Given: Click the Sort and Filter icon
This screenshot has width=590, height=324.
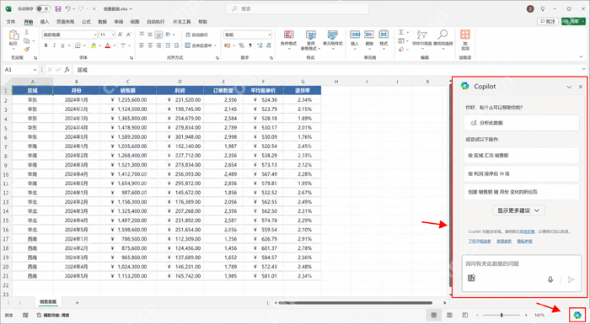Looking at the screenshot, I should (421, 35).
